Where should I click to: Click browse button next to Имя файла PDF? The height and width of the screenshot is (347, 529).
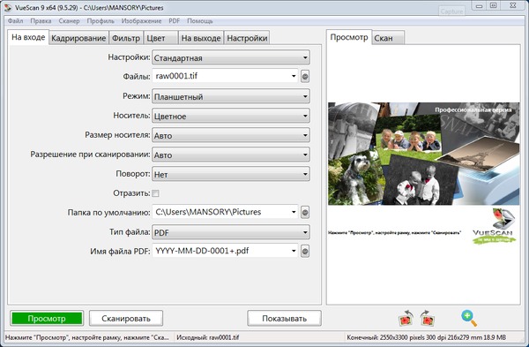point(305,251)
